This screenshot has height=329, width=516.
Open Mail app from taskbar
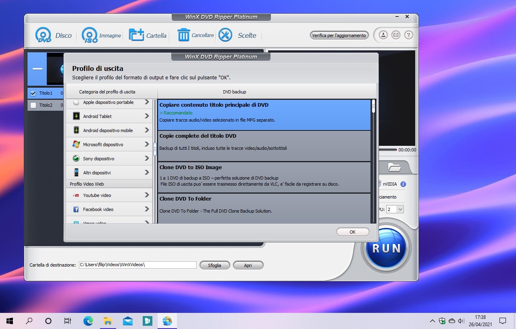[127, 321]
